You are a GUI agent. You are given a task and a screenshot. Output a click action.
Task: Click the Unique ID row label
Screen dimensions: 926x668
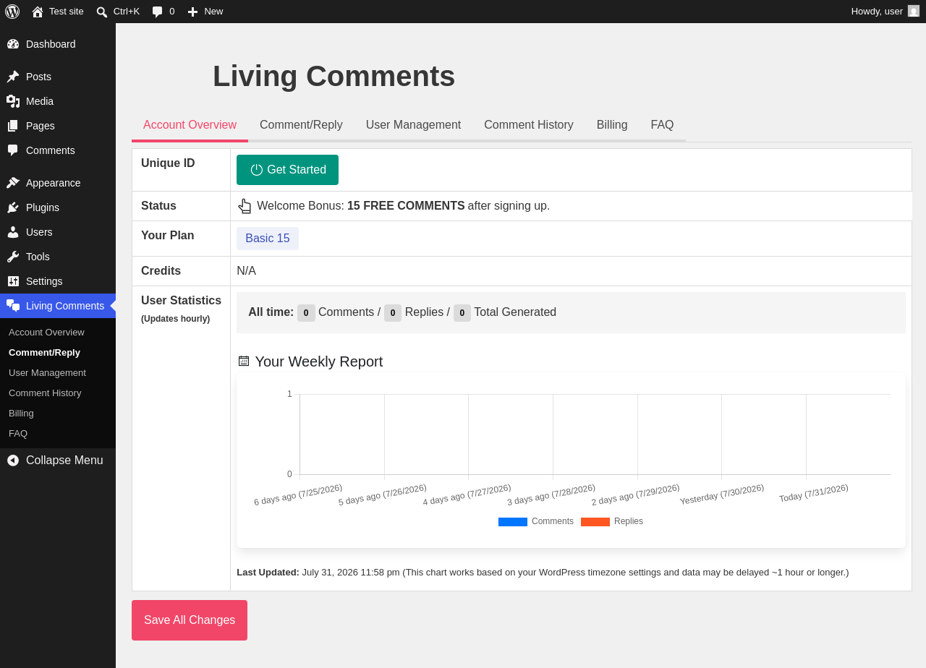point(168,163)
